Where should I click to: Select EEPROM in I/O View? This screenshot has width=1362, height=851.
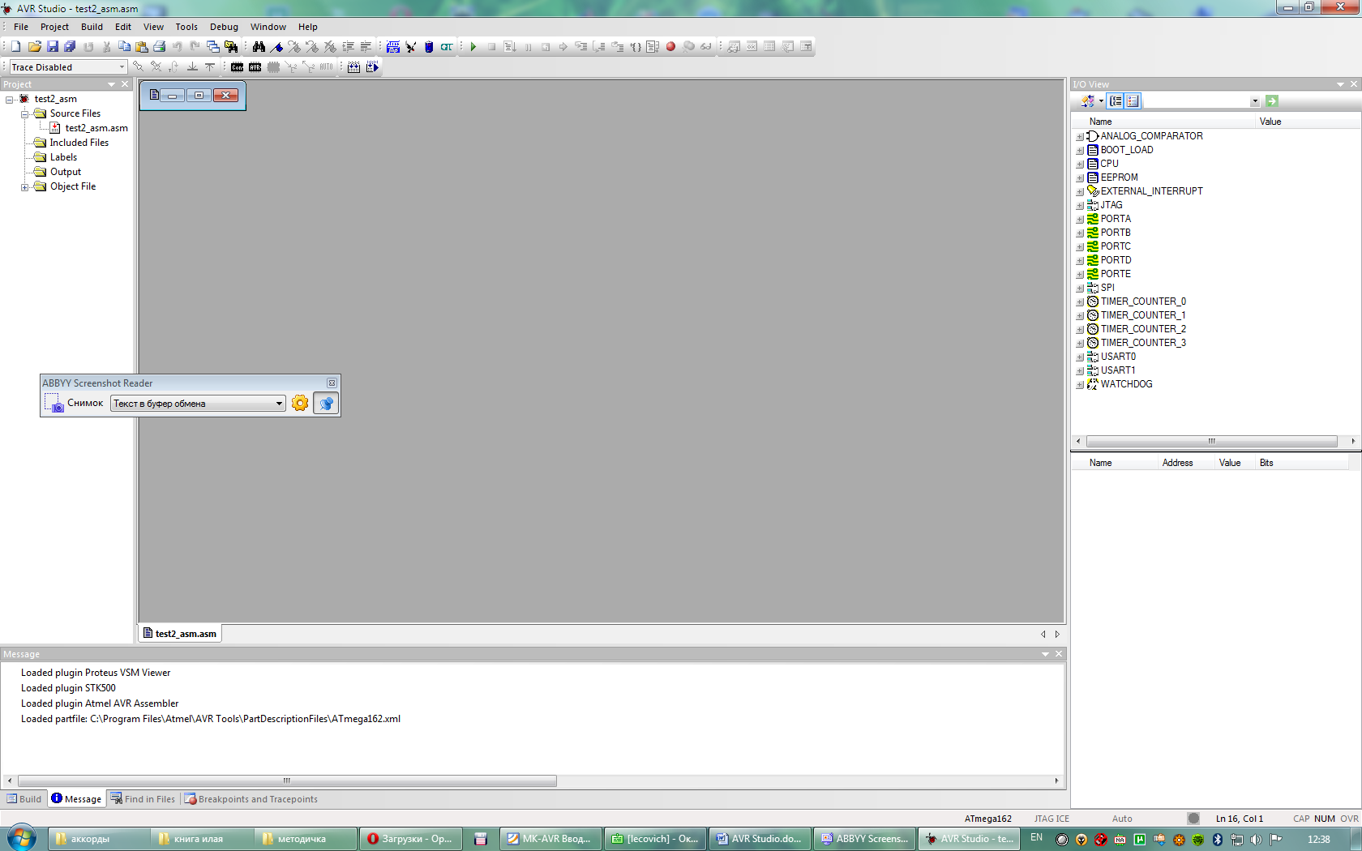(1119, 177)
